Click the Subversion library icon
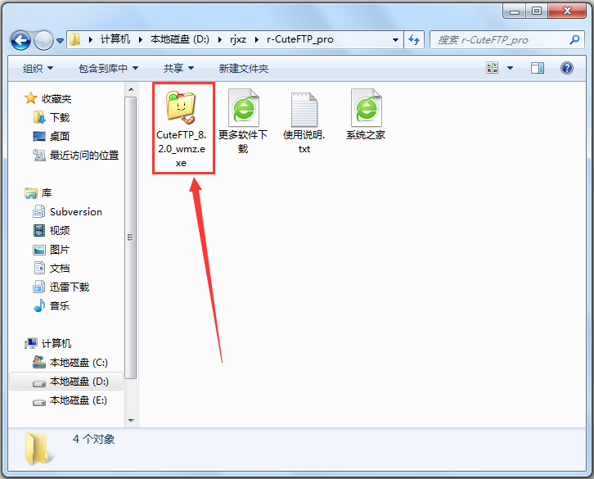594x479 pixels. click(x=39, y=211)
